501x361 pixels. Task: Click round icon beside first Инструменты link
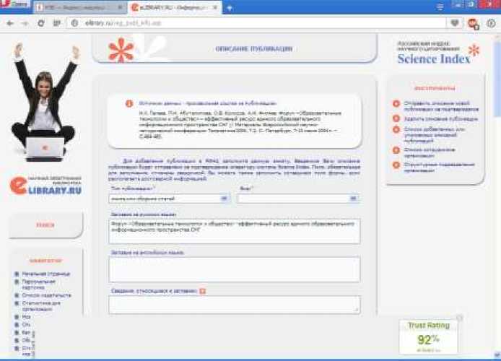pos(396,103)
